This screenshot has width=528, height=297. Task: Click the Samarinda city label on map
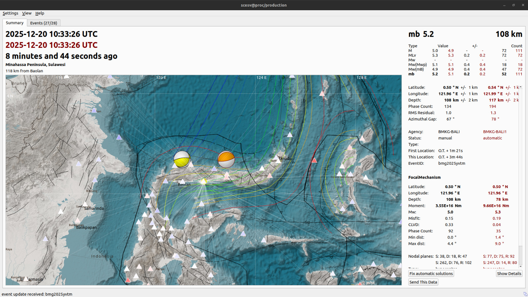(x=94, y=209)
